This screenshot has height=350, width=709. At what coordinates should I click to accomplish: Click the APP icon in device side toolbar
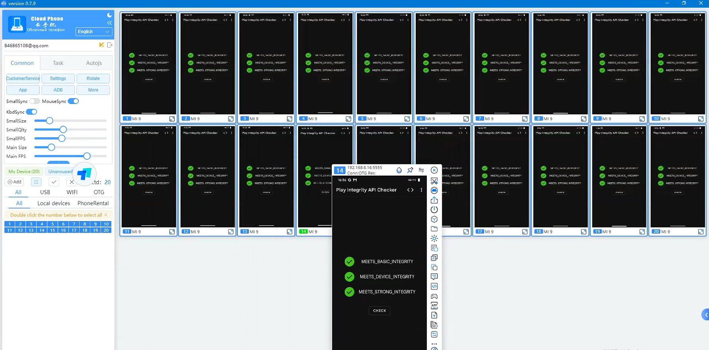434,306
